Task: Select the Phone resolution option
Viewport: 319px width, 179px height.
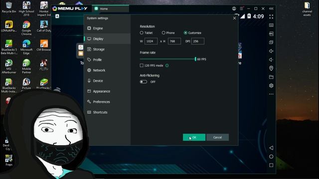Action: 163,33
